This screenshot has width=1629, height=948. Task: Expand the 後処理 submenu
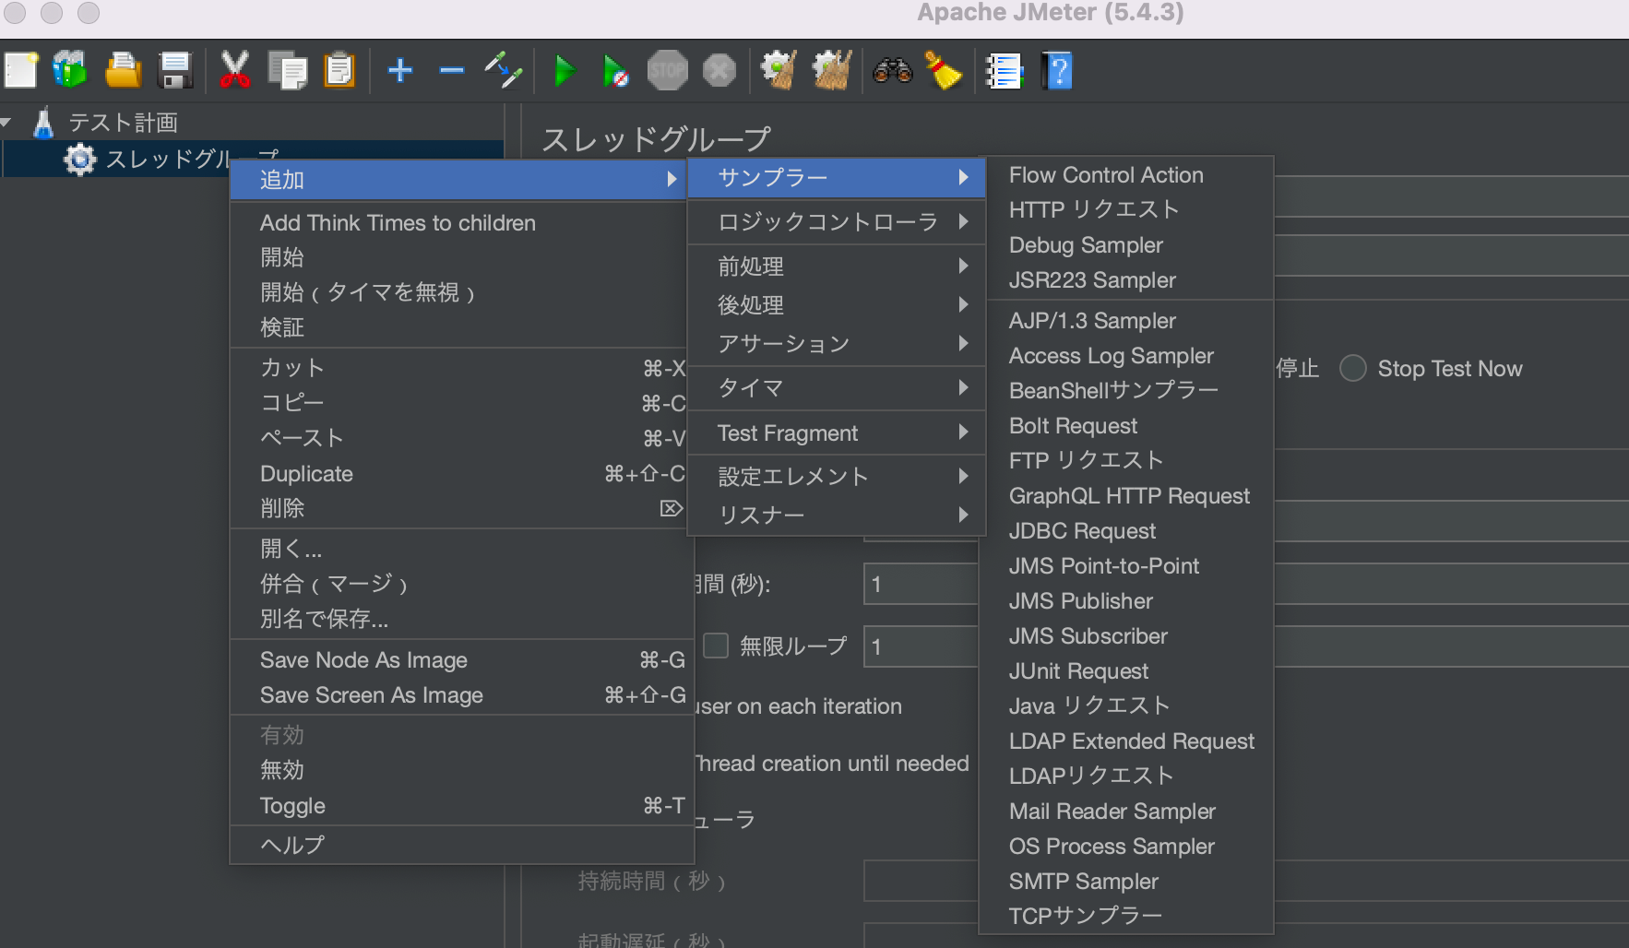837,304
